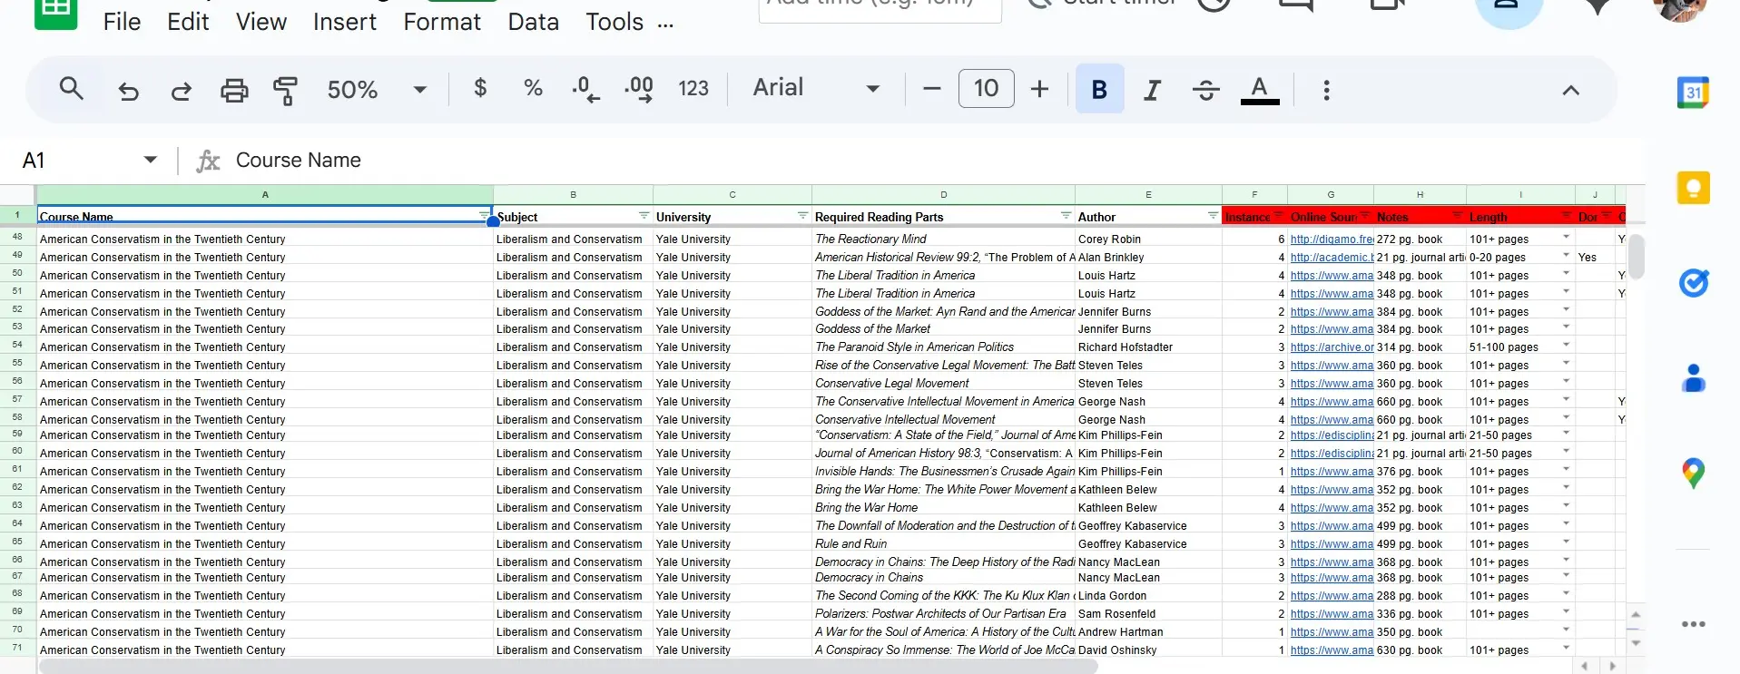This screenshot has width=1740, height=674.
Task: Open Google Calendar side panel
Action: coord(1693,93)
